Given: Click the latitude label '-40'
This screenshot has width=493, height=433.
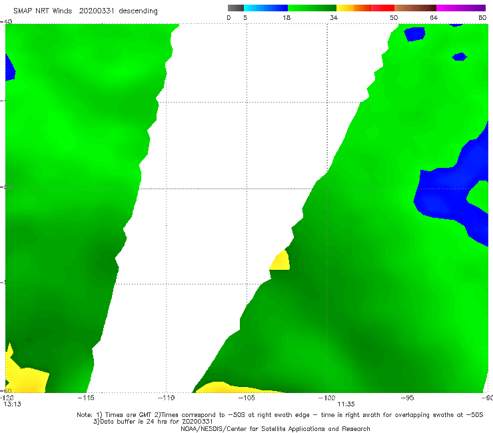Looking at the screenshot, I should [x=6, y=22].
